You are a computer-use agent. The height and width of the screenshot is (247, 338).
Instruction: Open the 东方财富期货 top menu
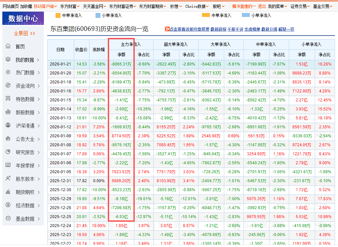coord(153,6)
